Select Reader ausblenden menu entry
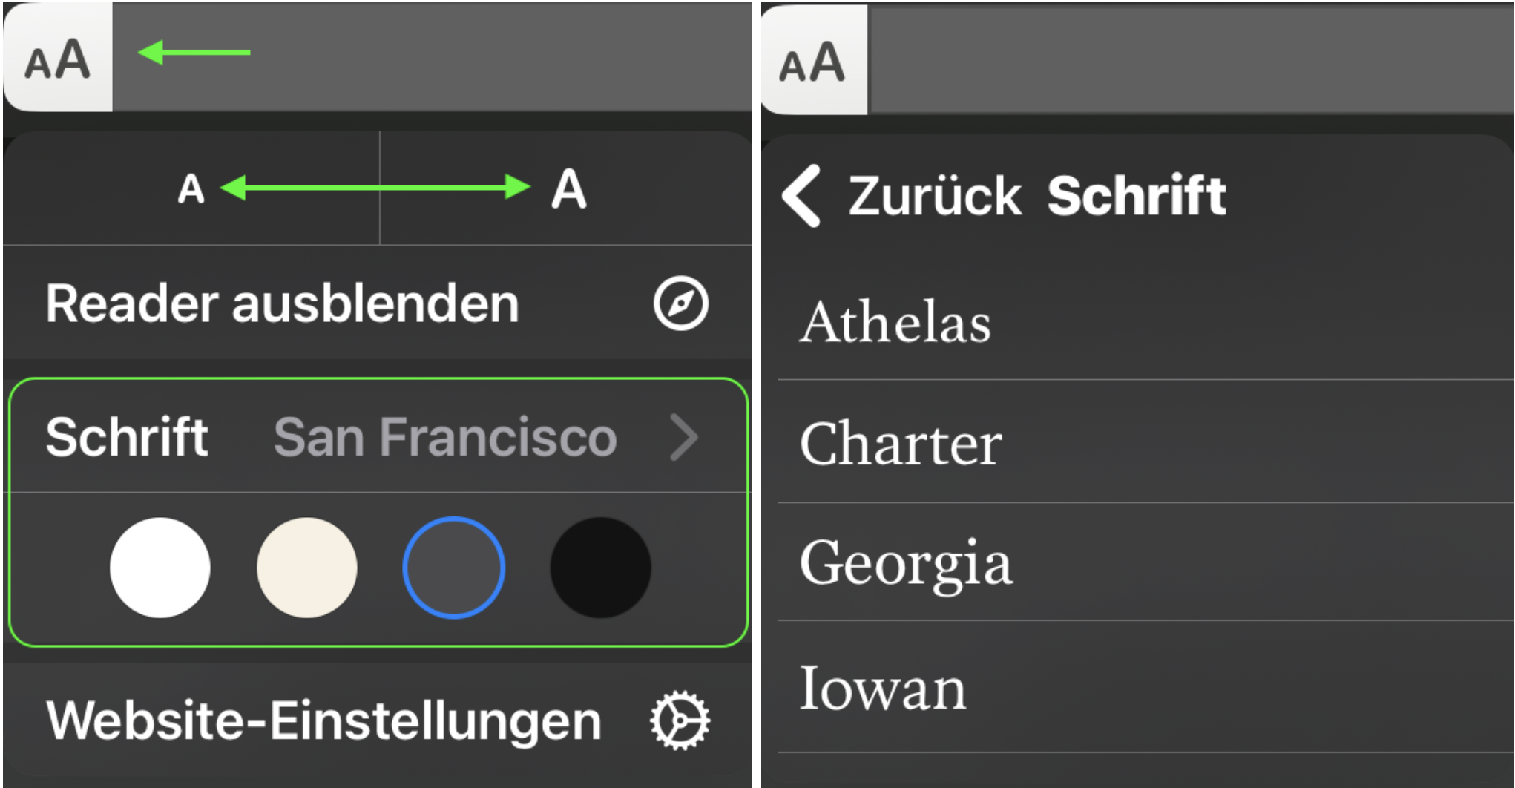 [x=282, y=303]
